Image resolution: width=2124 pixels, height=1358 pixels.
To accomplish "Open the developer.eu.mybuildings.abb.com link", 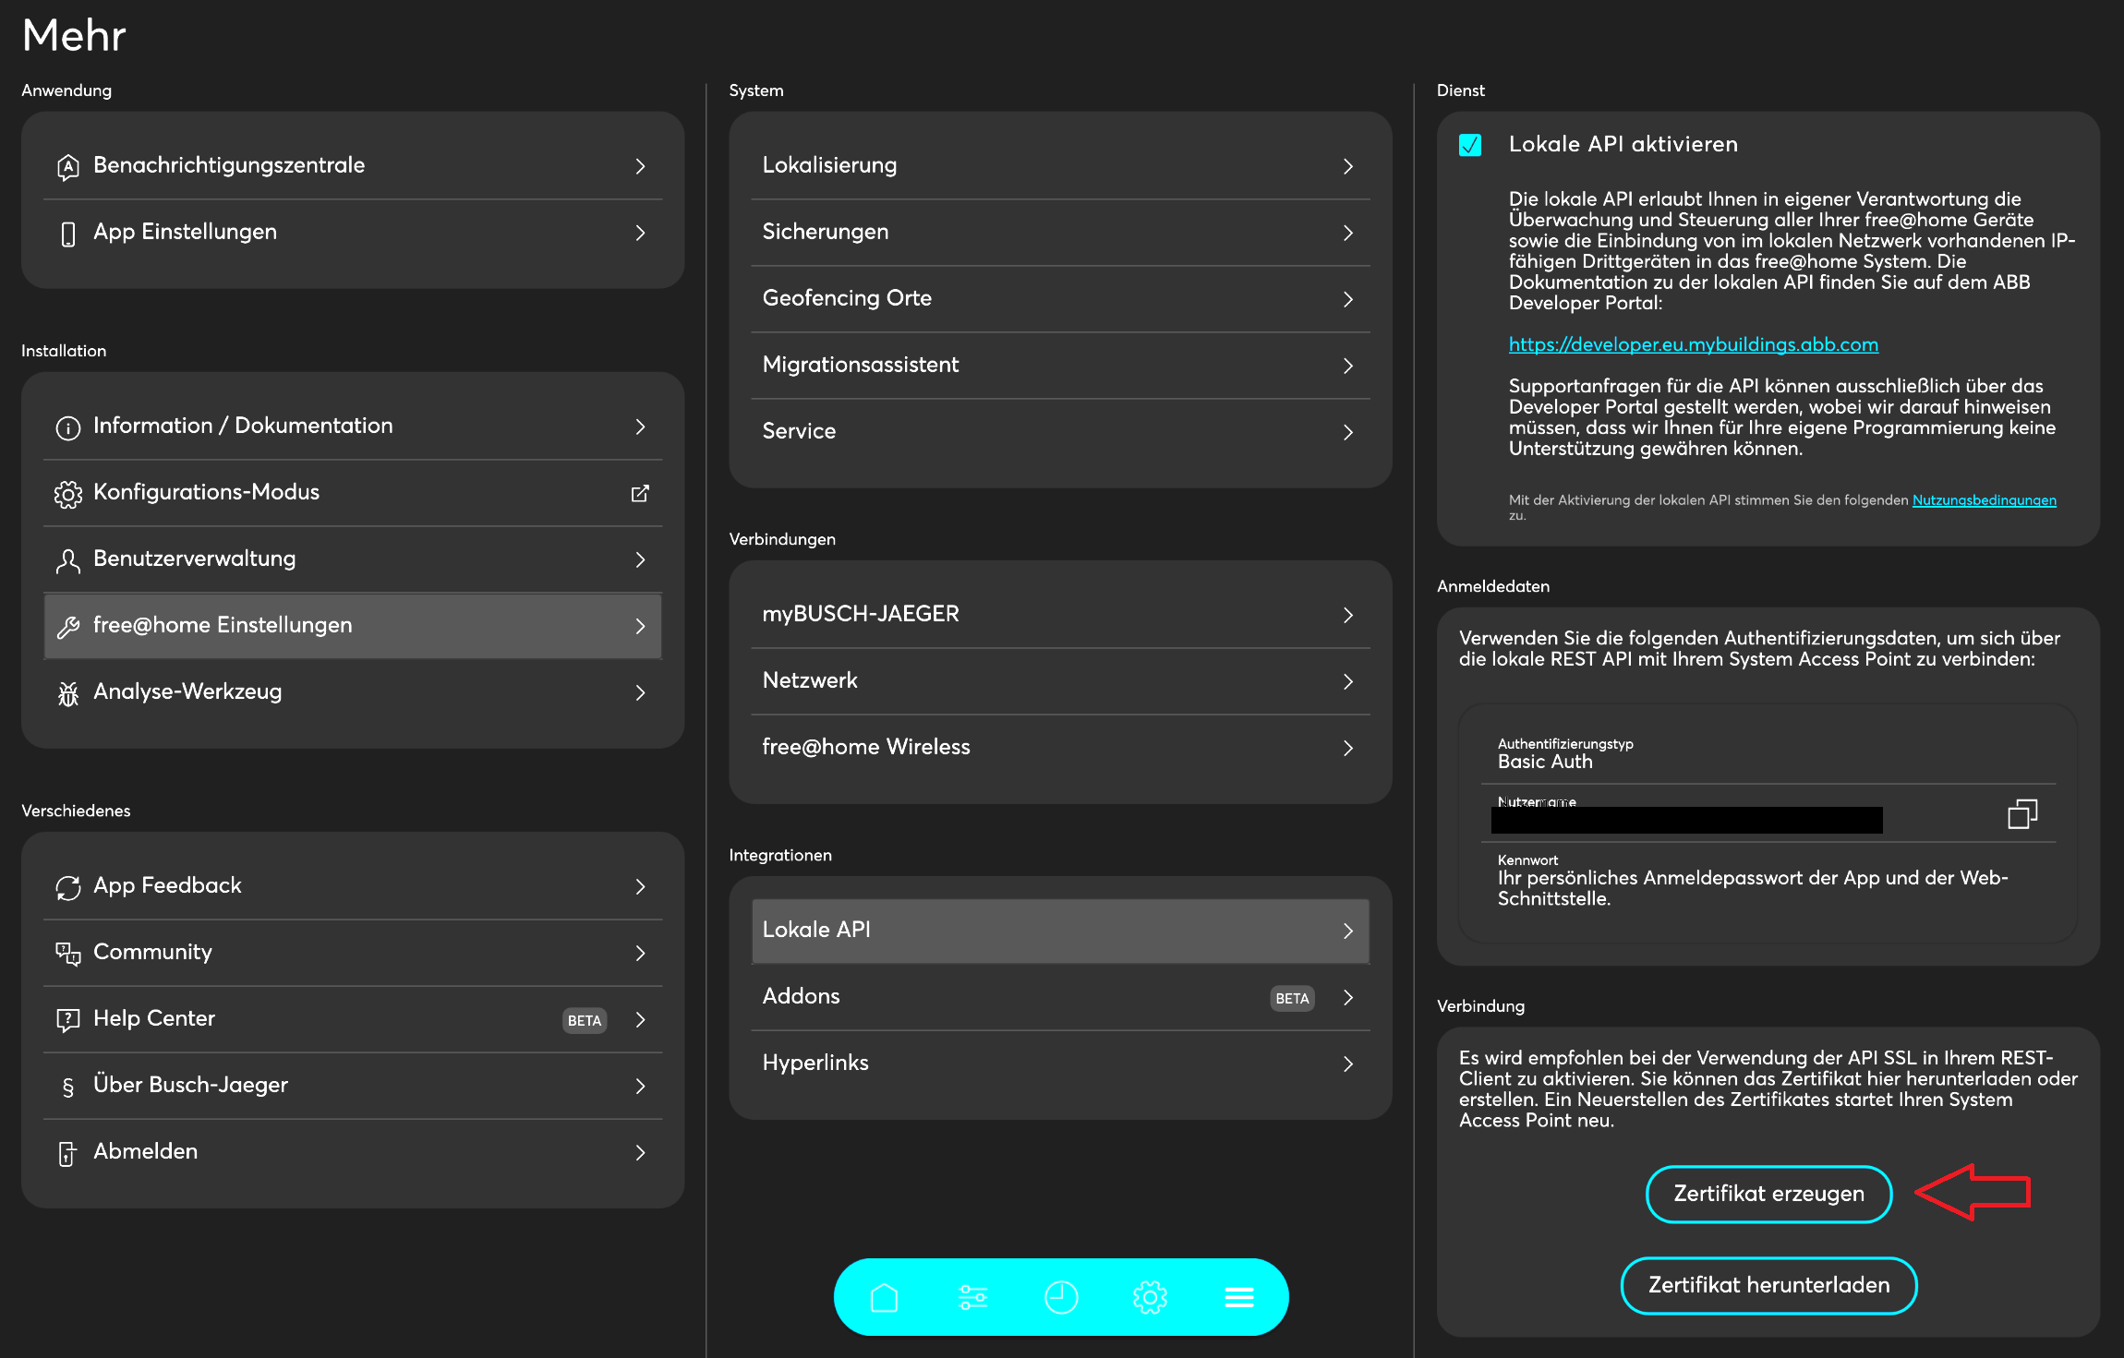I will (x=1693, y=344).
